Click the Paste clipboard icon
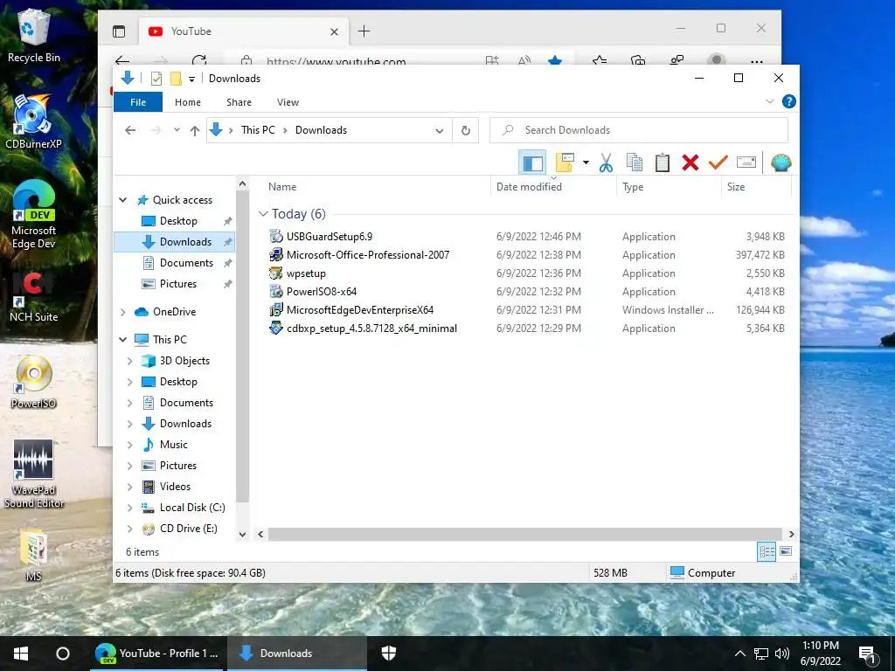This screenshot has height=671, width=895. click(663, 163)
